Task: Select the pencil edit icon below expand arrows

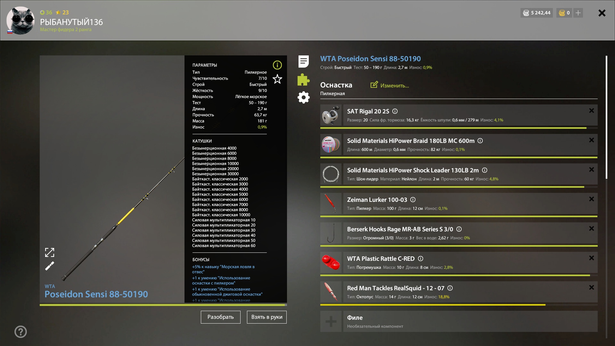Action: [x=50, y=266]
